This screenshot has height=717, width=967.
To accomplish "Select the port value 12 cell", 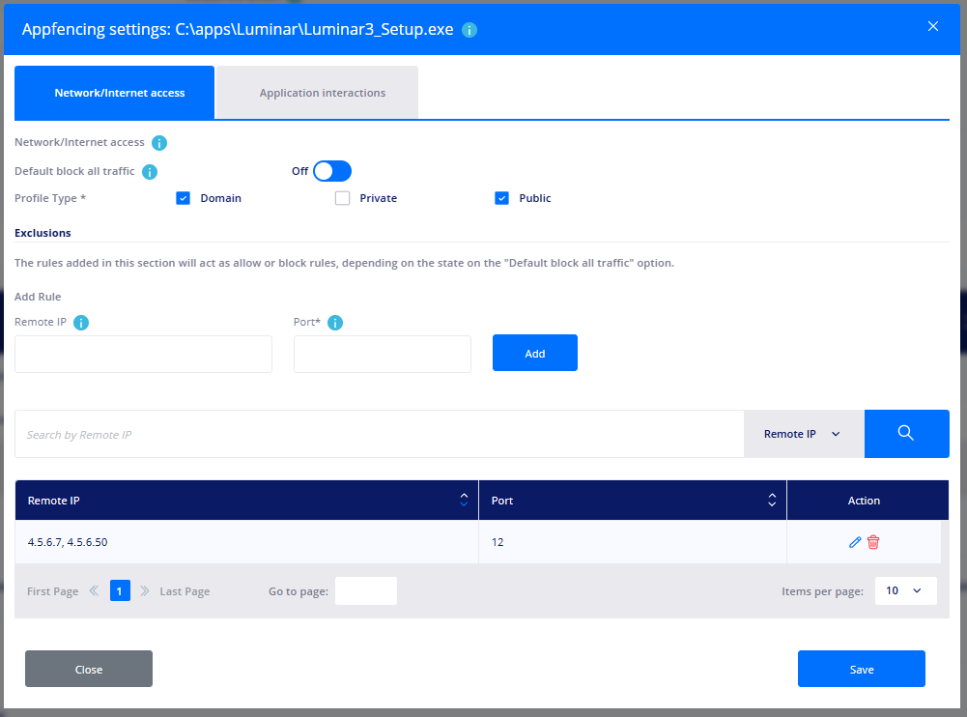I will tap(633, 542).
